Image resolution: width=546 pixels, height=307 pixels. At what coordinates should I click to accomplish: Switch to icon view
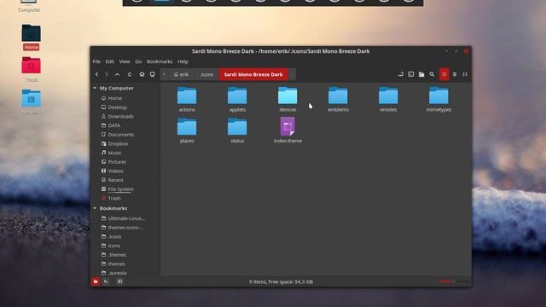444,74
